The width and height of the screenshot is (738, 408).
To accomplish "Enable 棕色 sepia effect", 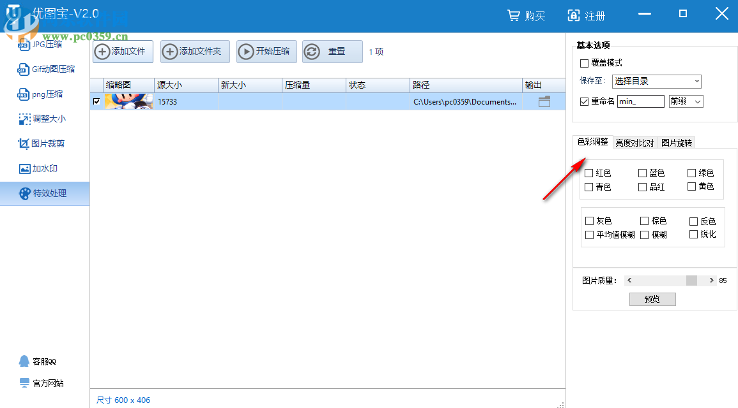I will click(x=644, y=221).
